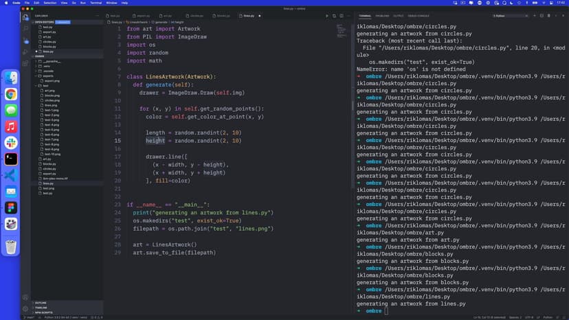
Task: Expand the exports folder in explorer
Action: coord(48,76)
